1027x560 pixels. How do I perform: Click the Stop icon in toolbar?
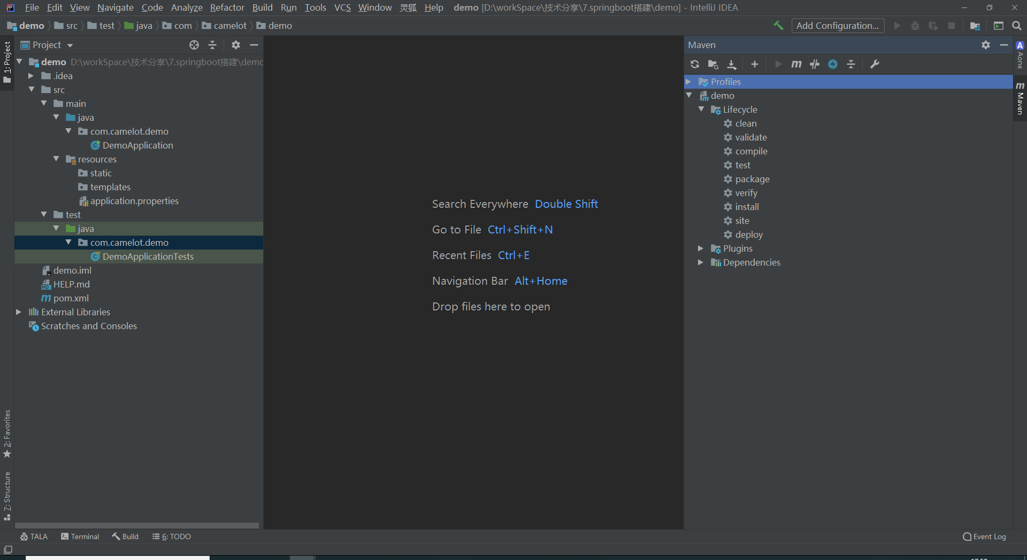952,26
